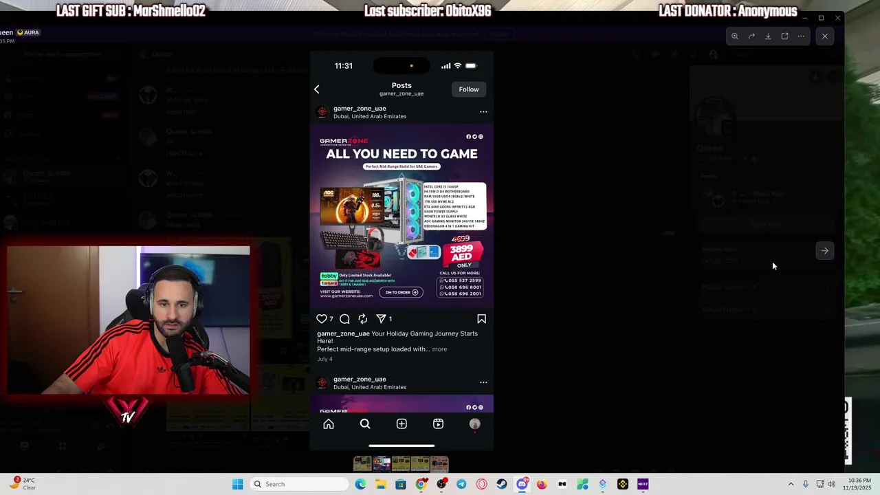Download the image from the viewer toolbar
This screenshot has width=880, height=495.
[768, 36]
